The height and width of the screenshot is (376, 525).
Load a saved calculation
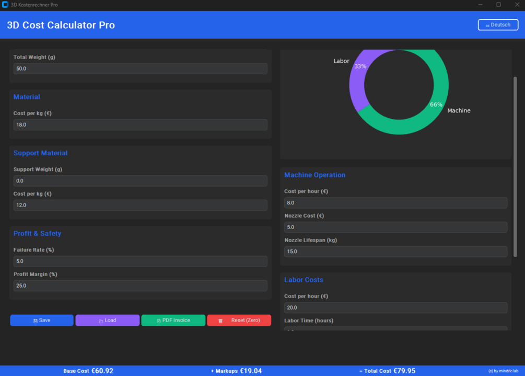pos(108,321)
